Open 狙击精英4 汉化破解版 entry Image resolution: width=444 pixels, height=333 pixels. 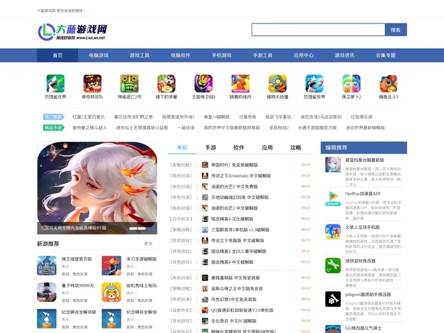(232, 219)
